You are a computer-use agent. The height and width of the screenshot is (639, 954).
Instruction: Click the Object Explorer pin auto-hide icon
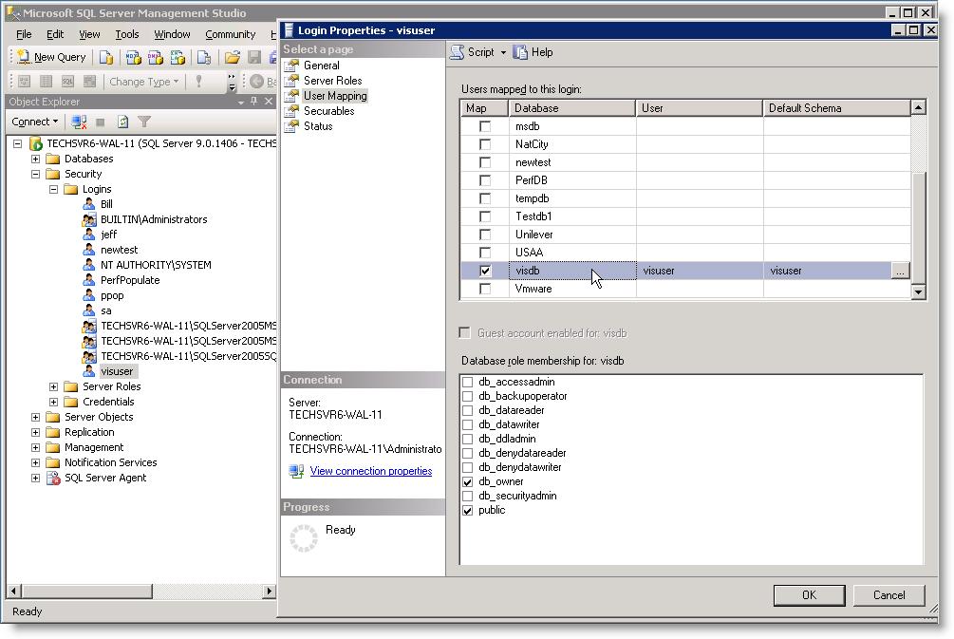pyautogui.click(x=253, y=101)
